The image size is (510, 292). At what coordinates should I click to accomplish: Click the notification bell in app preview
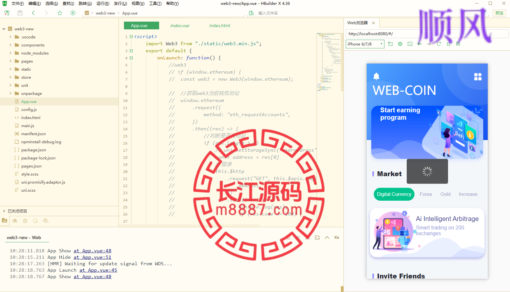point(376,76)
